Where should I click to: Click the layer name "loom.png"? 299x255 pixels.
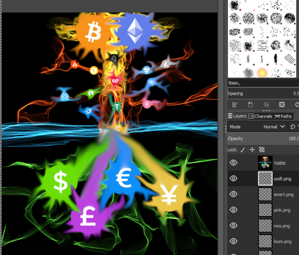tap(283, 242)
